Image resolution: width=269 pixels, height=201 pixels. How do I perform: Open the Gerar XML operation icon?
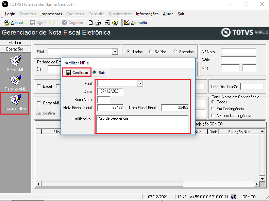click(15, 61)
